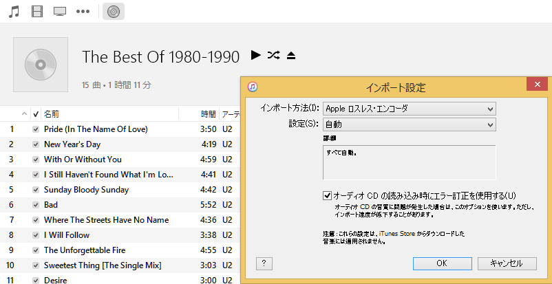Click the 詳細 details text box
Viewport: 552px width, 284px height.
(x=410, y=162)
